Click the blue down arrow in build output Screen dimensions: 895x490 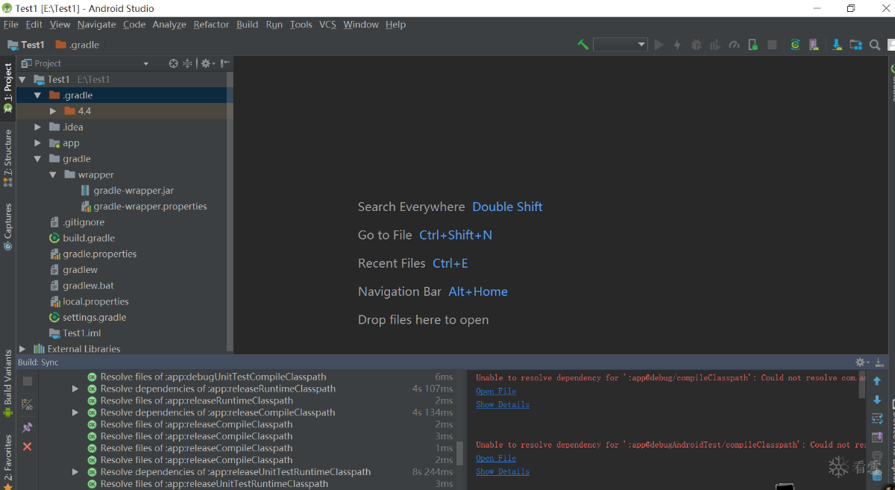click(x=877, y=400)
